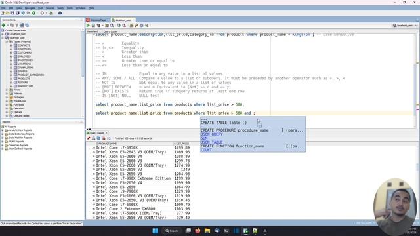
Task: Click the green Forward navigation icon
Action: tap(33, 13)
